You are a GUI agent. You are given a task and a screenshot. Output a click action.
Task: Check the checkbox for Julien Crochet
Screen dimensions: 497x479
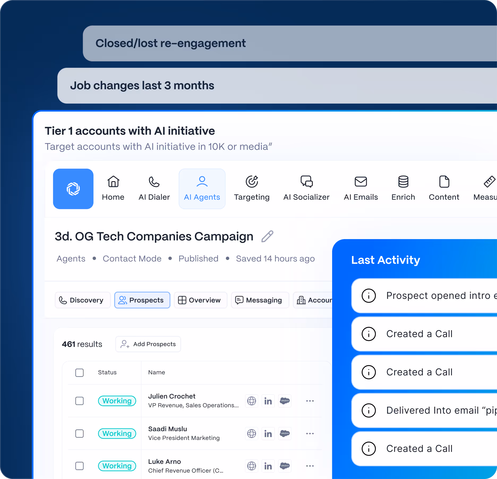tap(79, 401)
